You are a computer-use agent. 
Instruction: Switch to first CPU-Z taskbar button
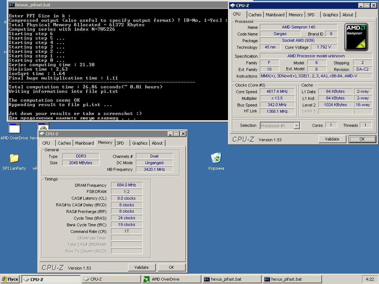pos(51,279)
